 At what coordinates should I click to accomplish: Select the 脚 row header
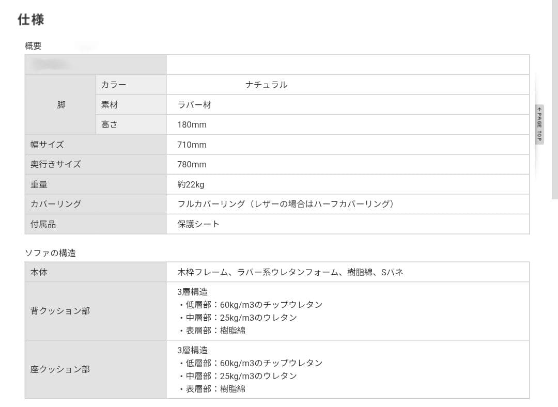tap(60, 104)
